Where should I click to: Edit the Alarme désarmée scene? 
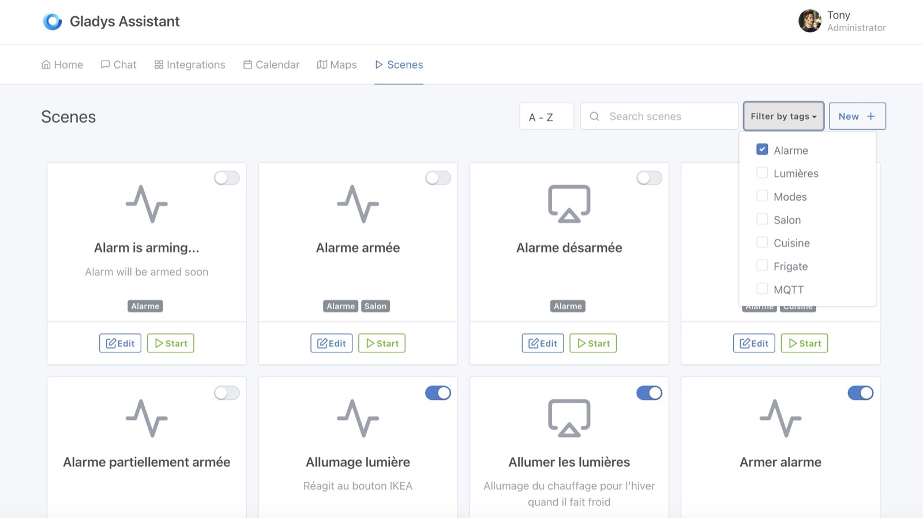point(542,343)
